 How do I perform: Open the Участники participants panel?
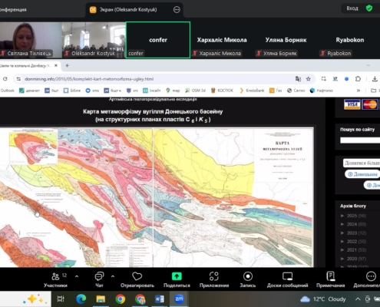coord(56,279)
